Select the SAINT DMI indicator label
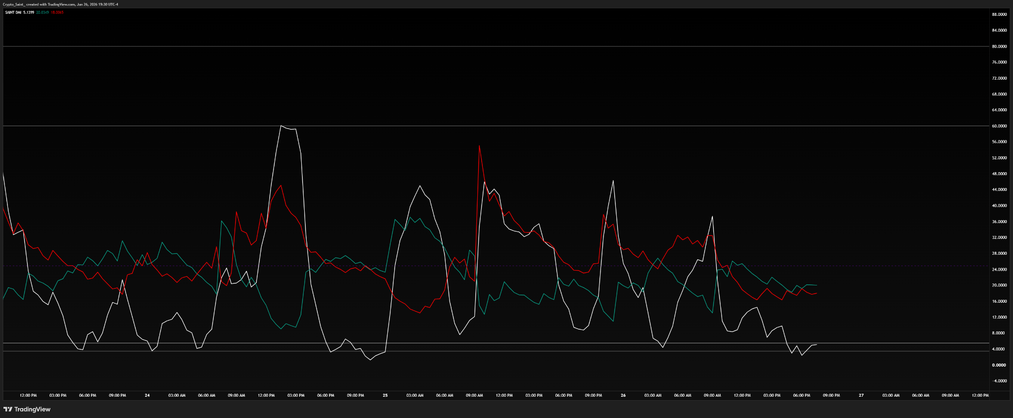Viewport: 1013px width, 418px height. point(13,12)
